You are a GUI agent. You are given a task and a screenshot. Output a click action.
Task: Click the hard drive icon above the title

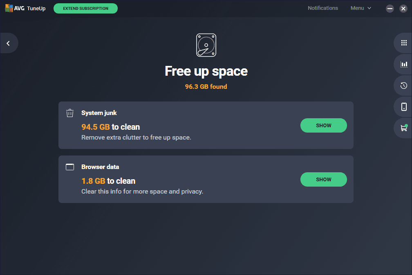click(206, 45)
